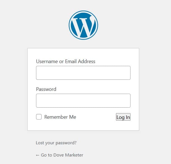The image size is (171, 164).
Task: Open WordPress.org via the blue circular logo
Action: (x=83, y=25)
